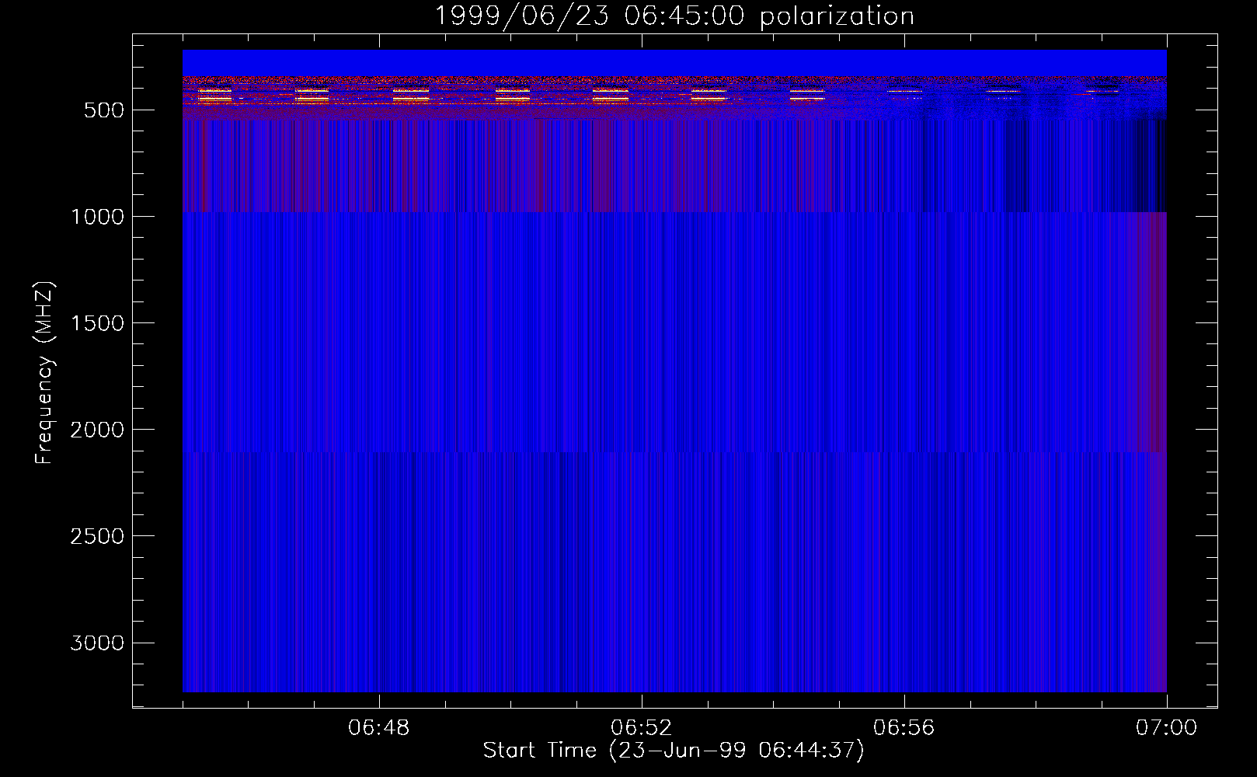This screenshot has height=777, width=1257.
Task: Select the 06:52 time tick label
Action: [642, 728]
